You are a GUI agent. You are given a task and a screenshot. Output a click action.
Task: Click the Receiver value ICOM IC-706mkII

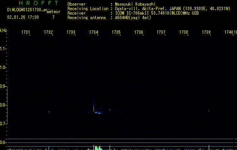[132, 13]
